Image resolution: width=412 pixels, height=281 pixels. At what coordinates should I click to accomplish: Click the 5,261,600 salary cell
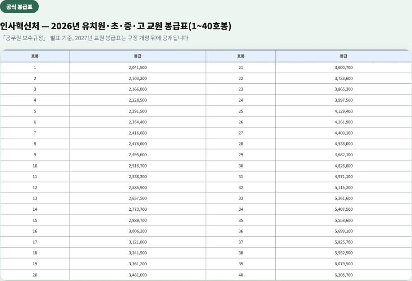(343, 199)
